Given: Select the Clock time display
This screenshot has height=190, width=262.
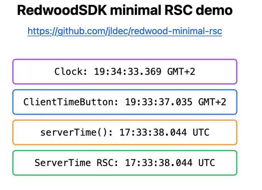Looking at the screenshot, I should point(125,72).
